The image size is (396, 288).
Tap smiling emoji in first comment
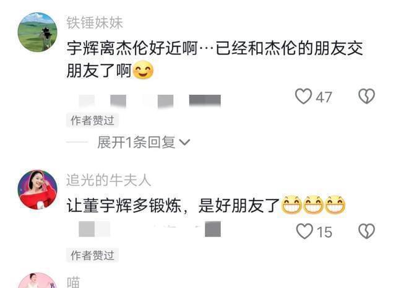coord(143,70)
